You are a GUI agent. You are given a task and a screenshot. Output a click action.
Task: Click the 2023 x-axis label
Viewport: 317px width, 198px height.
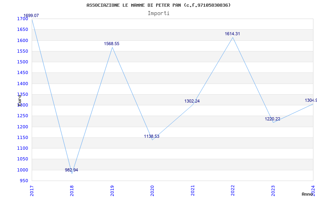[273, 191]
